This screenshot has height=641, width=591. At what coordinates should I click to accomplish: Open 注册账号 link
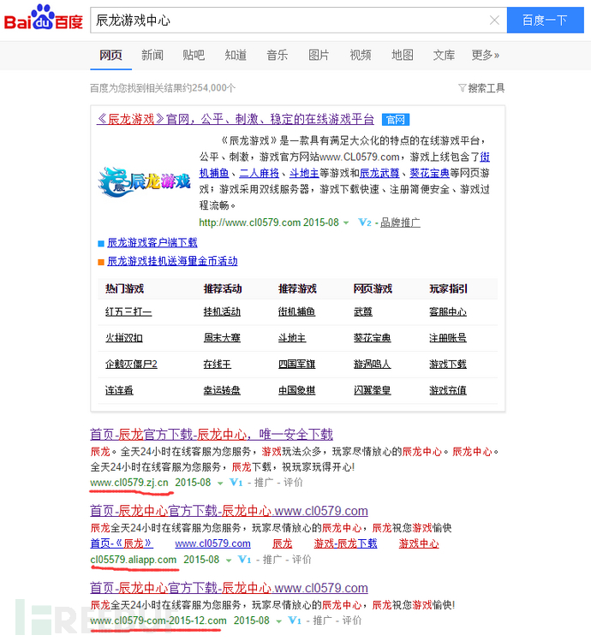coord(448,338)
